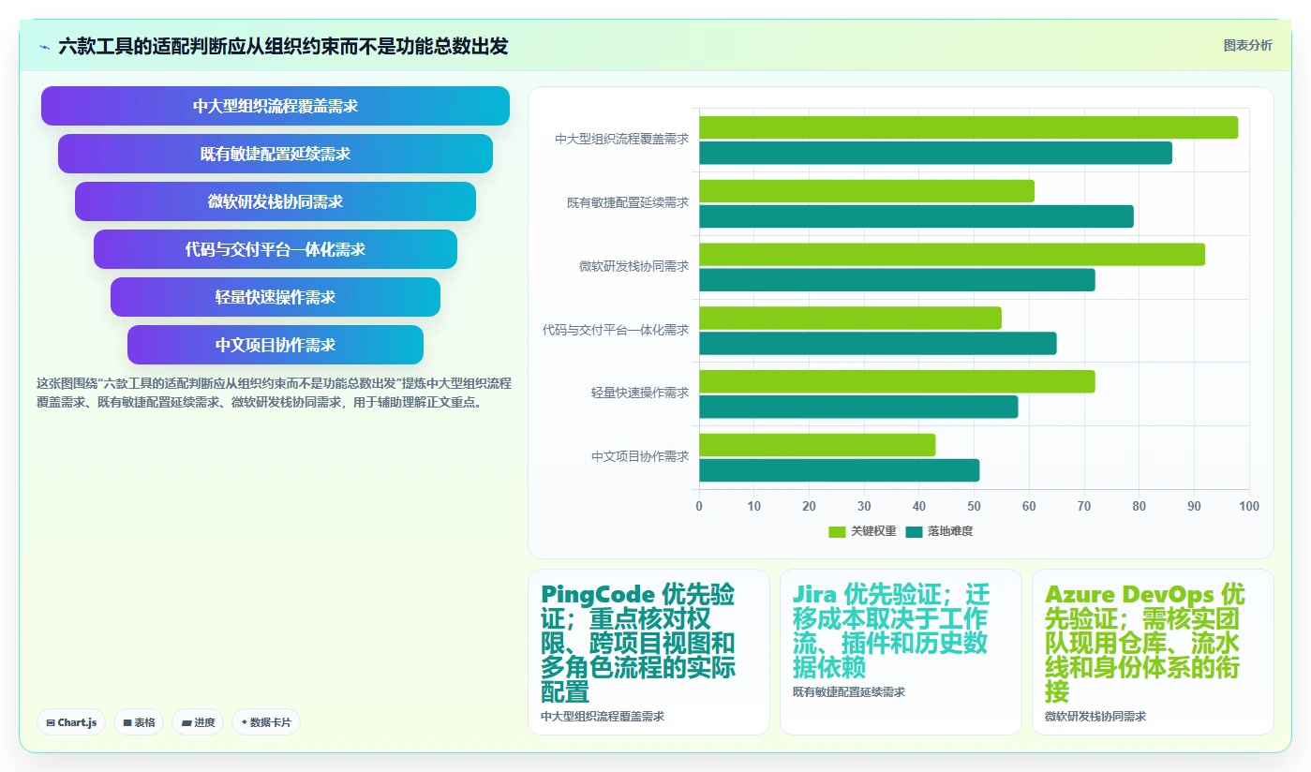The image size is (1311, 772).
Task: Click the 关键权重 bar for 代码与交付平台一体化需求
Action: pyautogui.click(x=850, y=318)
